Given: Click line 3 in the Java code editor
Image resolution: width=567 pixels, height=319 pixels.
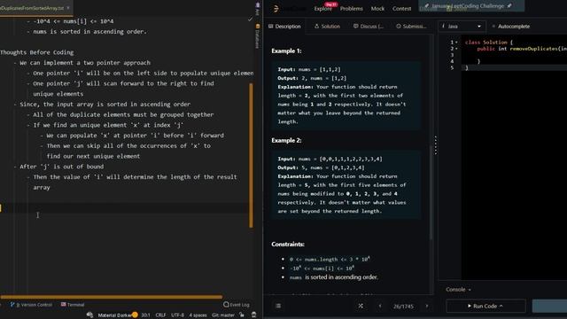Looking at the screenshot, I should click(514, 55).
